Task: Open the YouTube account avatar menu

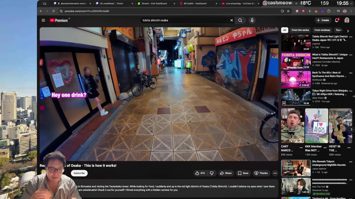Action: [347, 20]
